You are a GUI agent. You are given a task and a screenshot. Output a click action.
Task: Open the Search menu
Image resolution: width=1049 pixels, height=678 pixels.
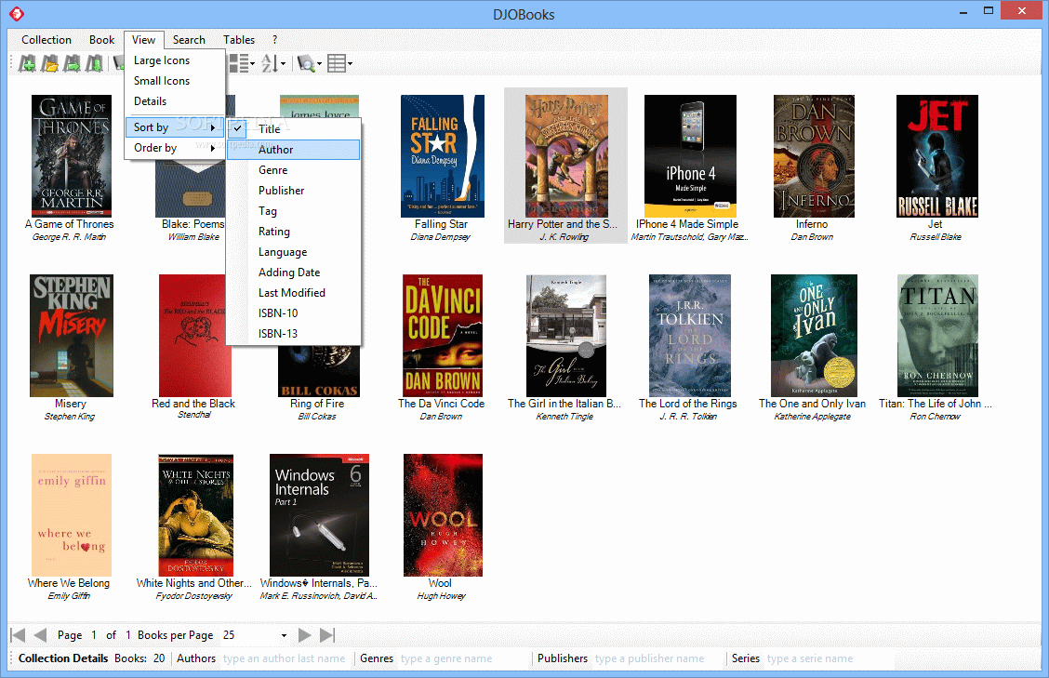click(189, 39)
